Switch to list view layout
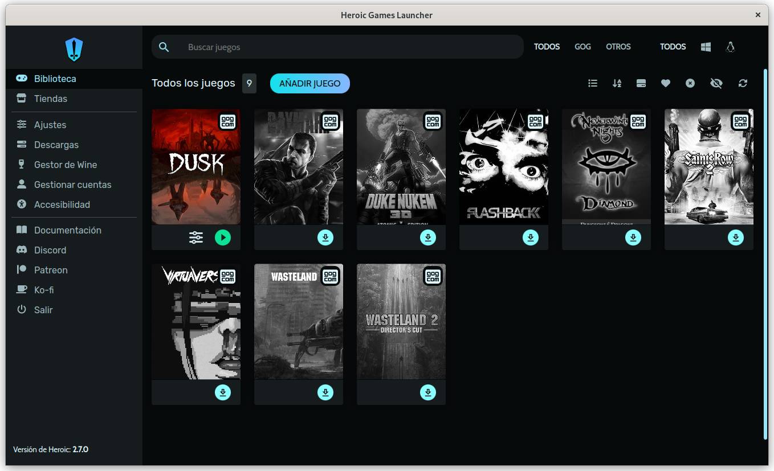 [x=593, y=83]
